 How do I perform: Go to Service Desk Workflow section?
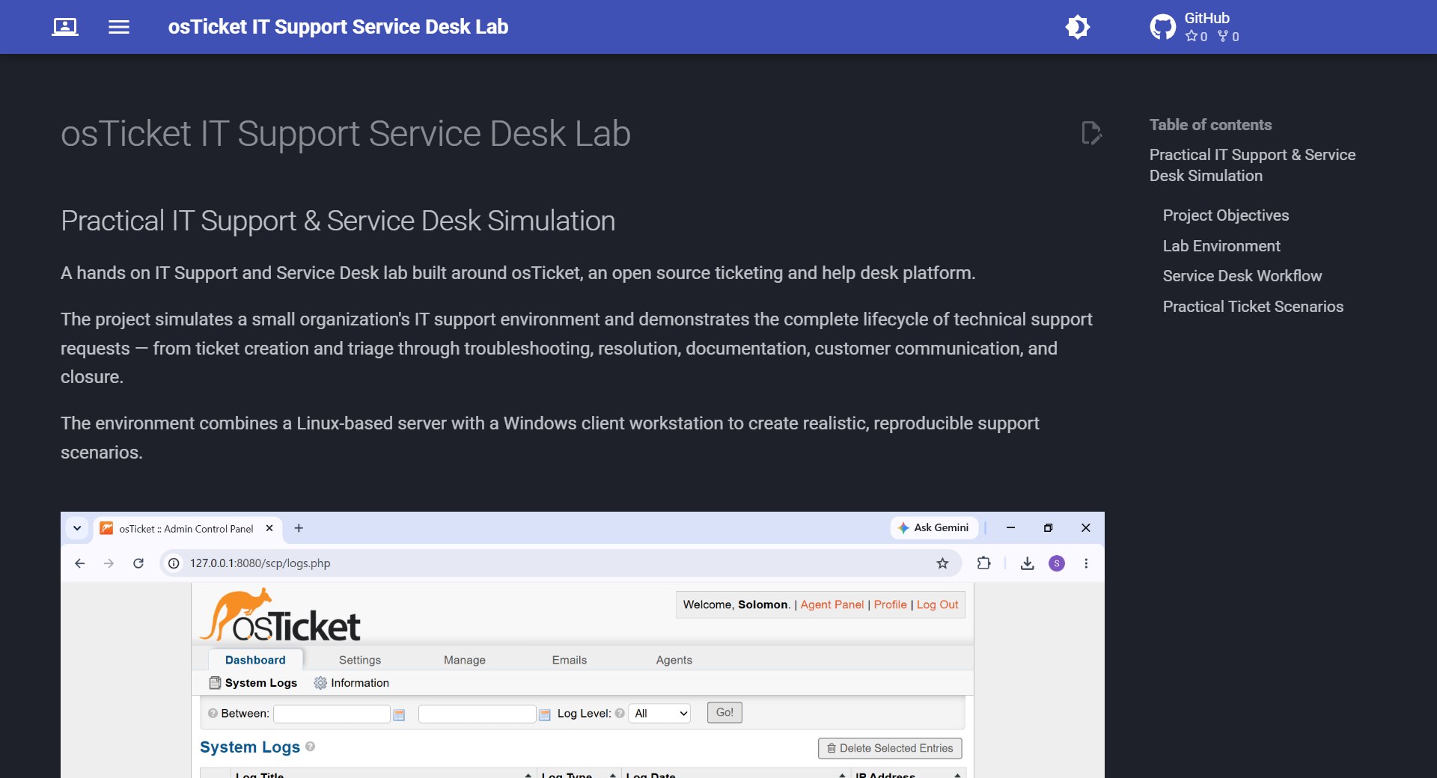click(1242, 276)
